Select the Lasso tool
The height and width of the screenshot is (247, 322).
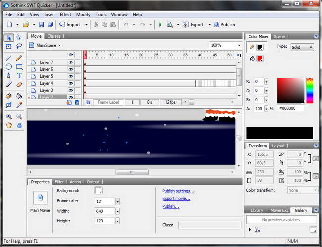(x=19, y=46)
